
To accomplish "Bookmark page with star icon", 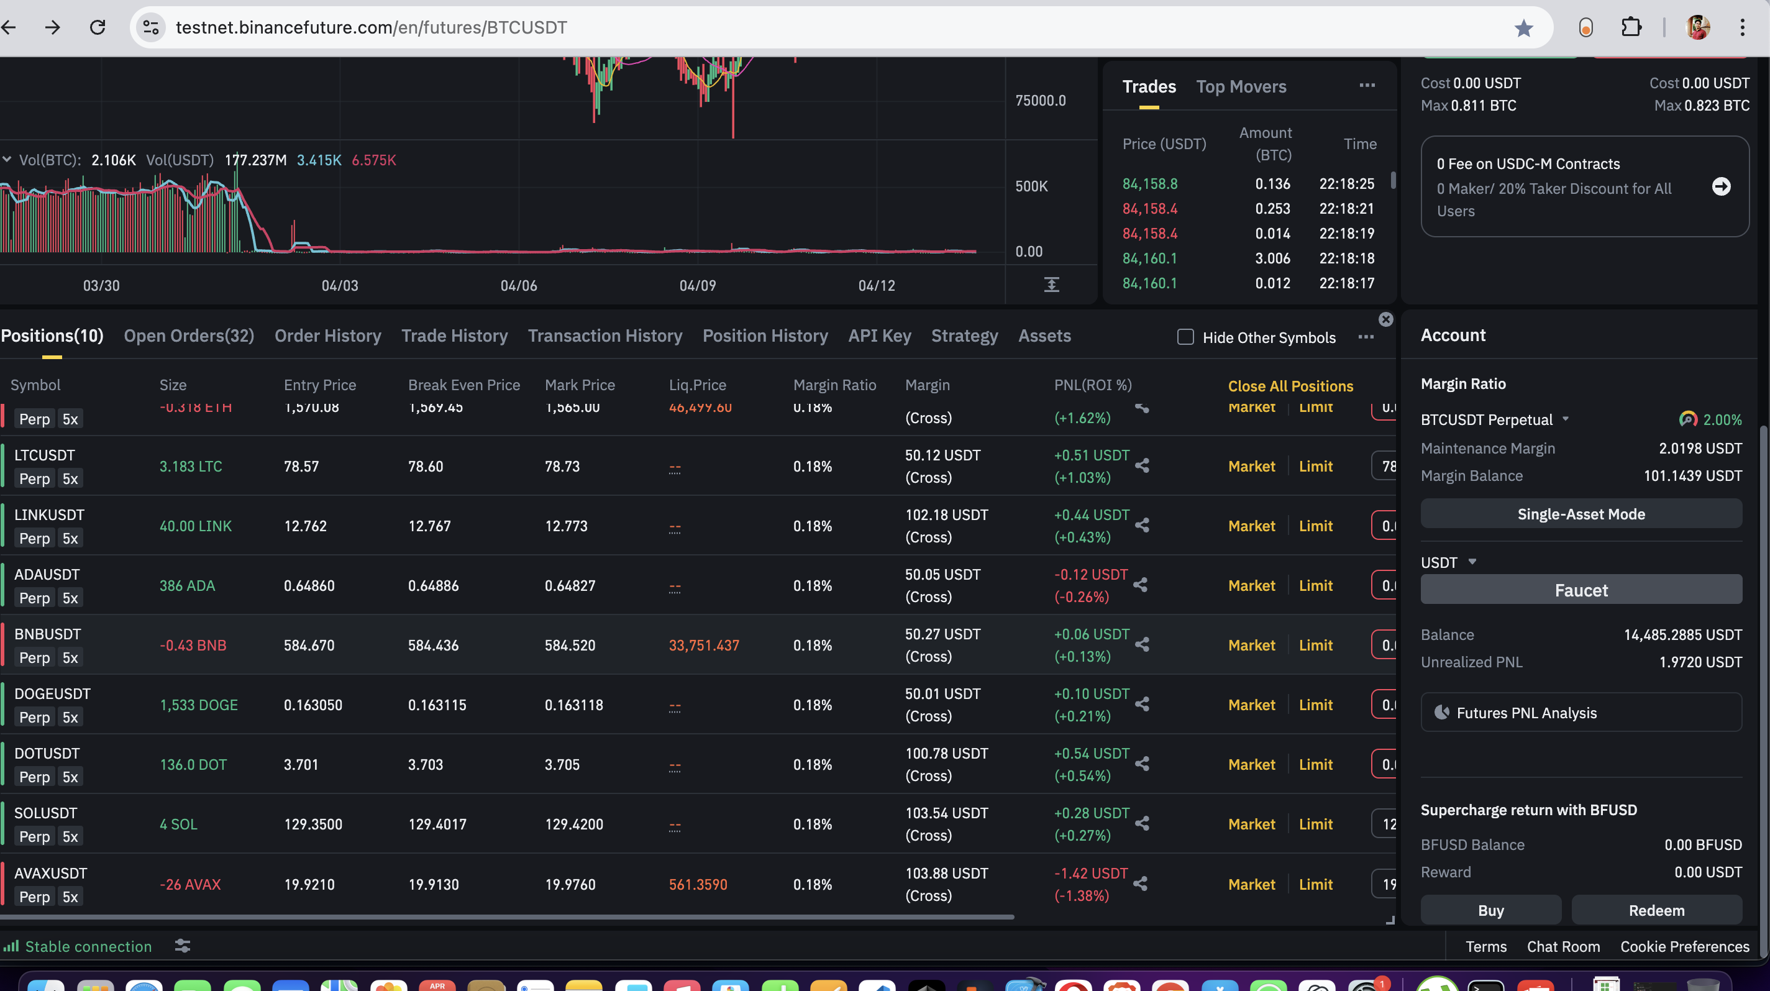I will point(1523,27).
